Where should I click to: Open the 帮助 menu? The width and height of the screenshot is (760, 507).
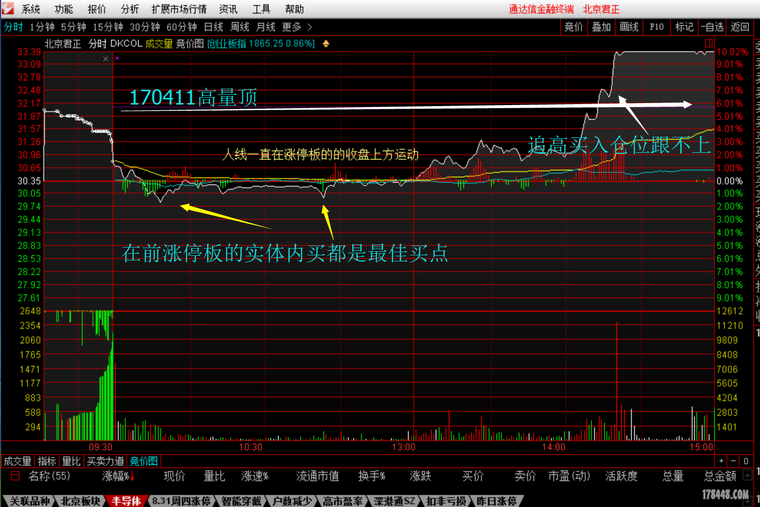click(294, 9)
